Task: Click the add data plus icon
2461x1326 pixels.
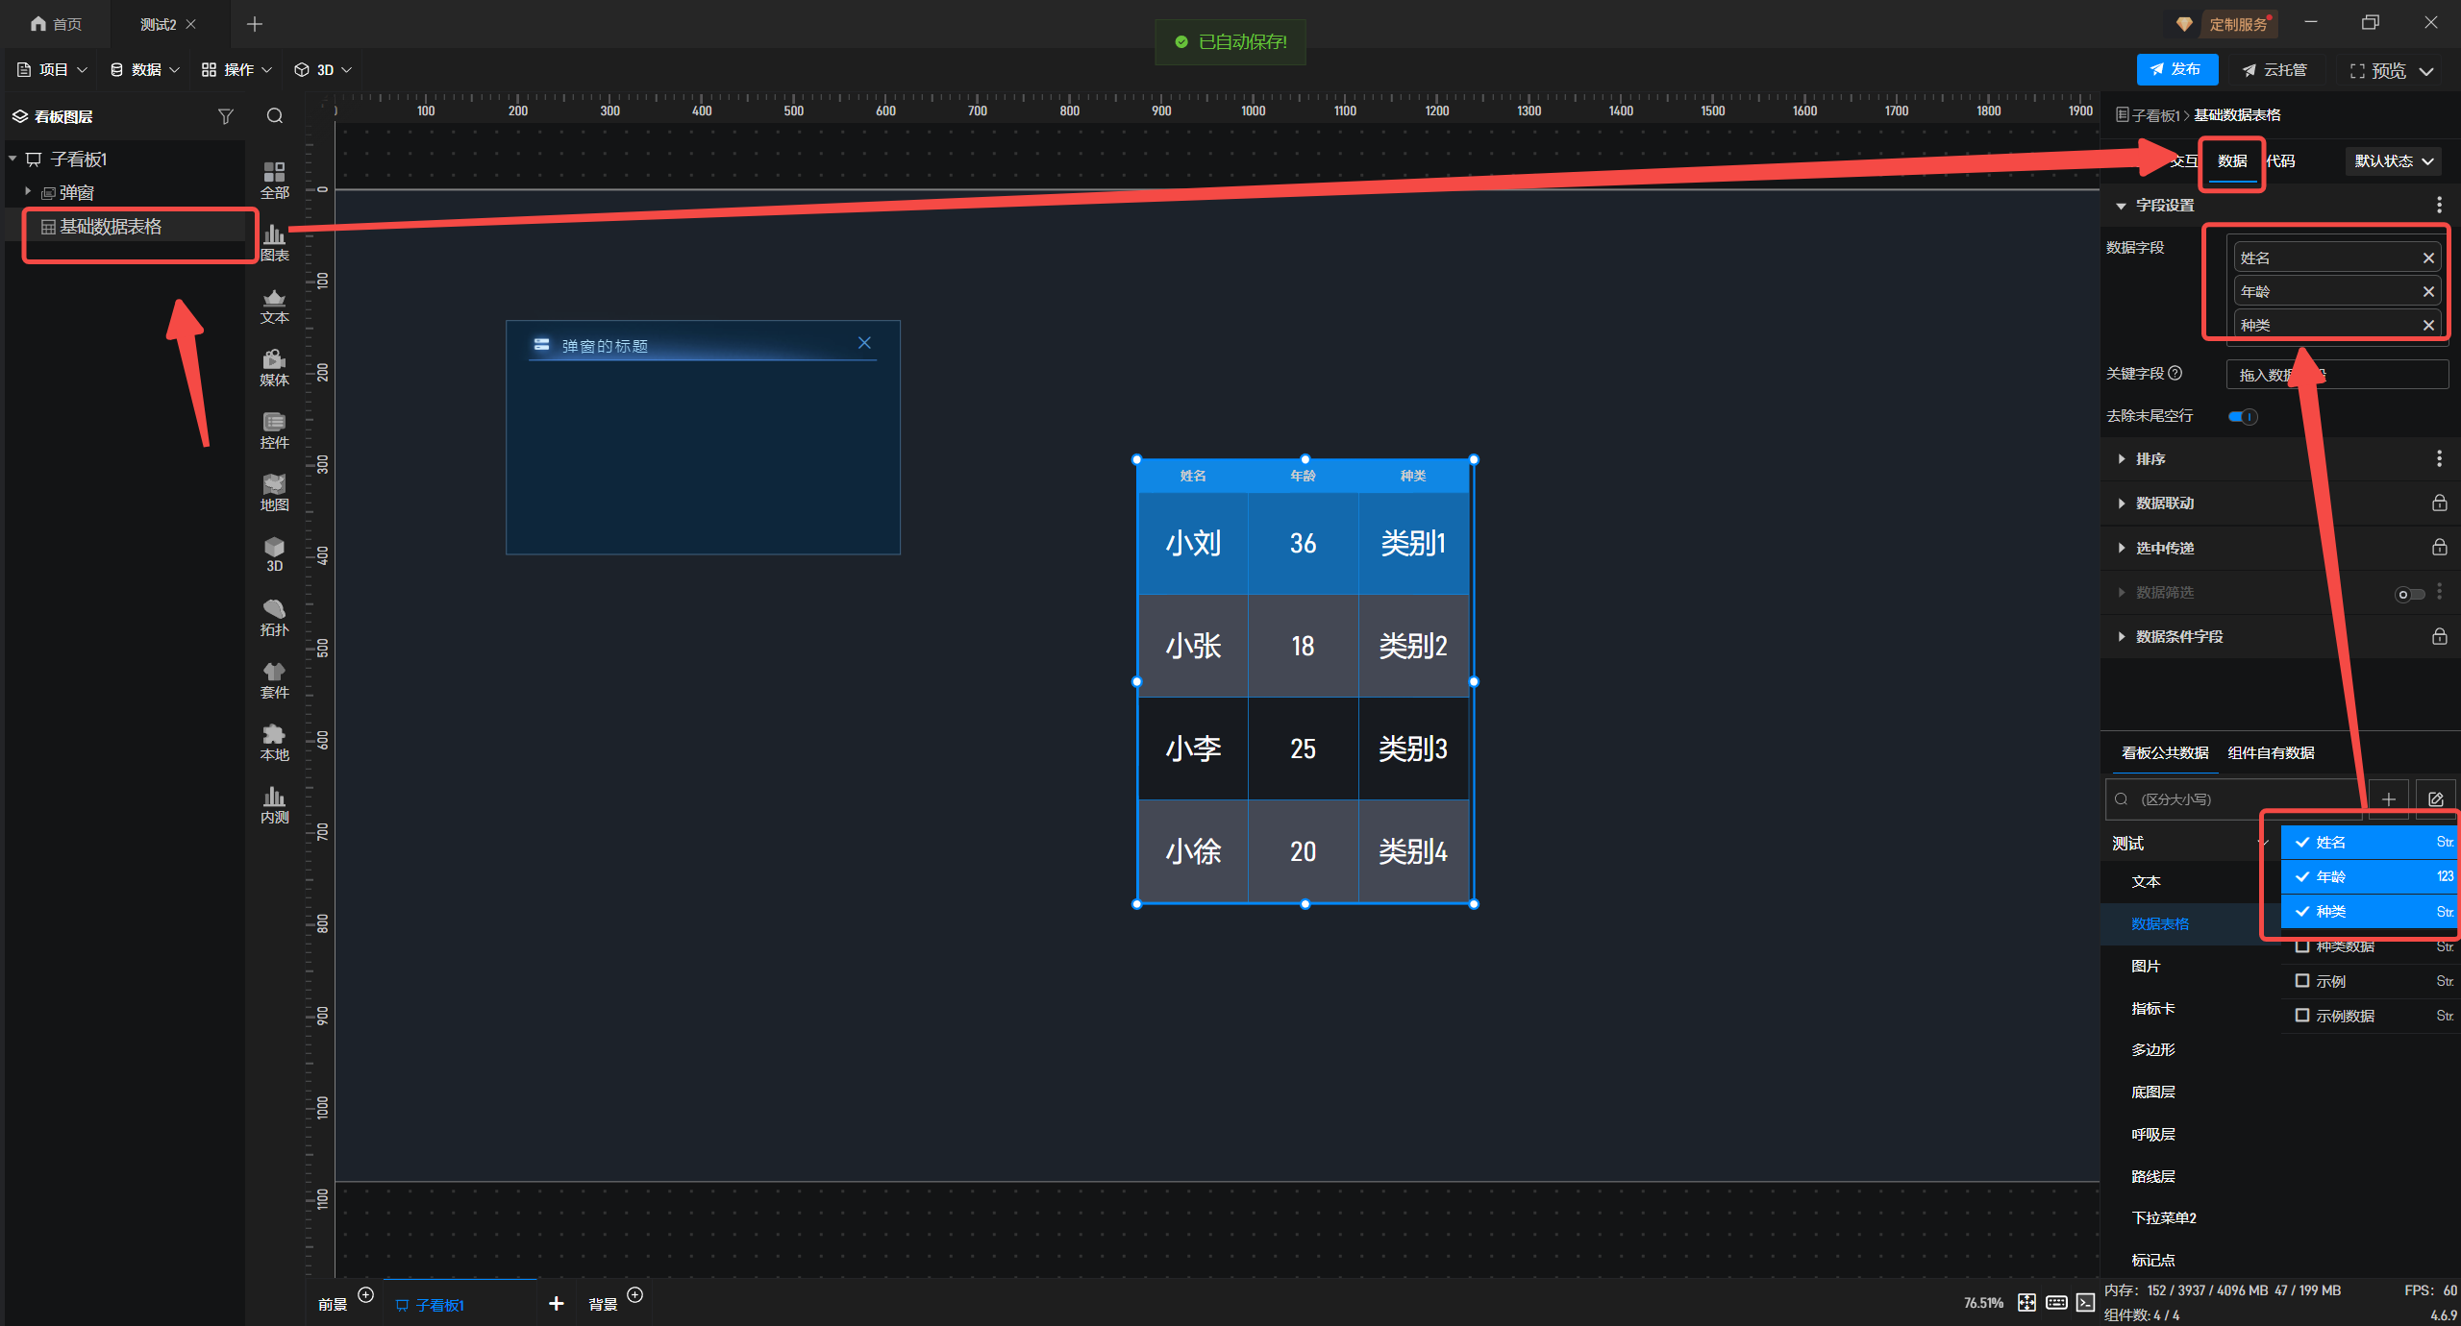Action: coord(2389,799)
